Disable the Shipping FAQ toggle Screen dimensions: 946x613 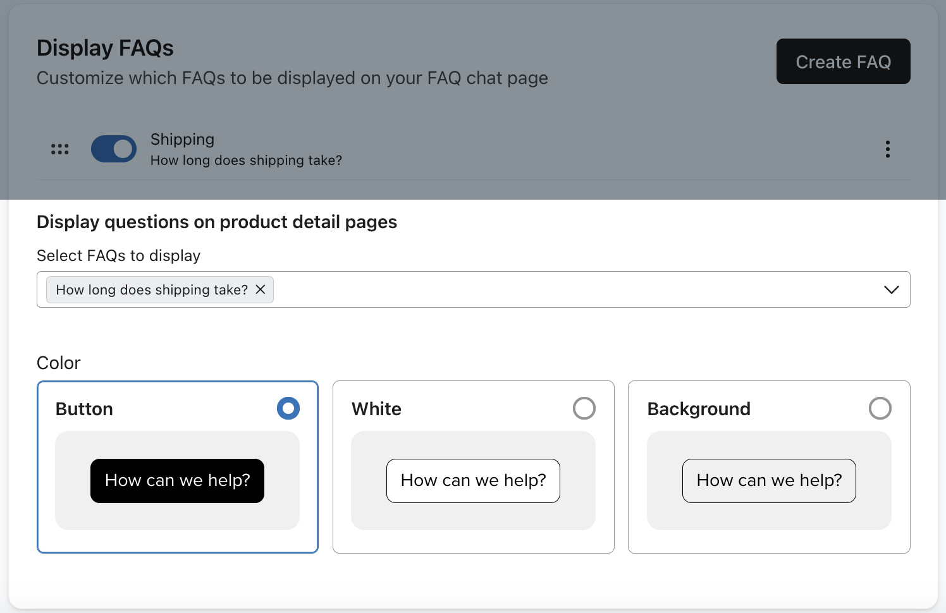(114, 149)
